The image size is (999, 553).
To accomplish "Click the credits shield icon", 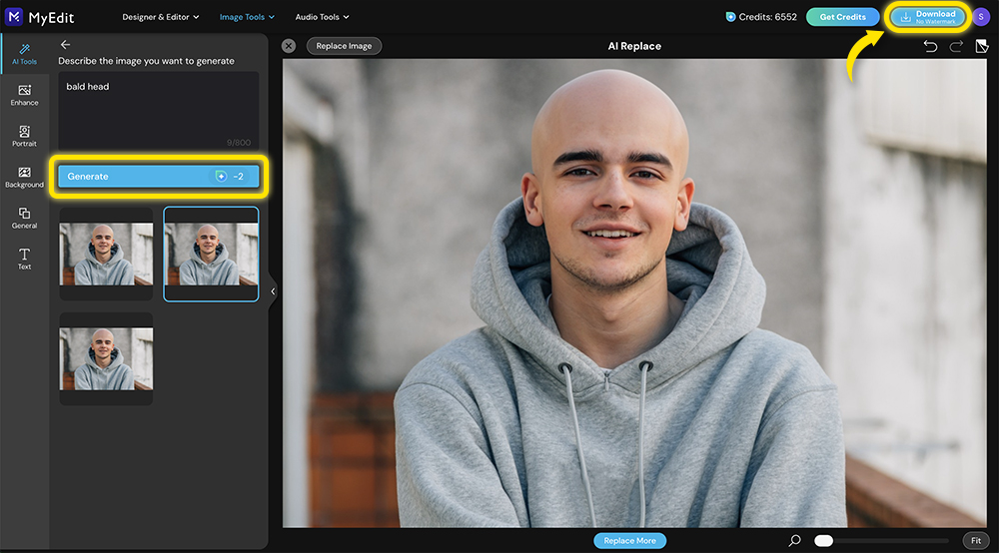I will tap(731, 17).
